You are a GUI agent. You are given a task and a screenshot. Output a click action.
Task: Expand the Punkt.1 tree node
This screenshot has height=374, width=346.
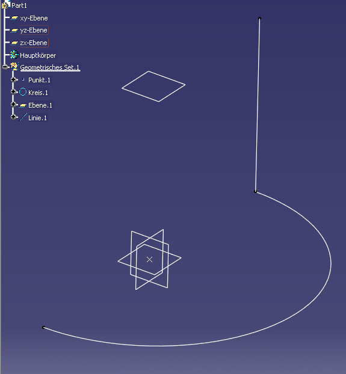click(13, 79)
